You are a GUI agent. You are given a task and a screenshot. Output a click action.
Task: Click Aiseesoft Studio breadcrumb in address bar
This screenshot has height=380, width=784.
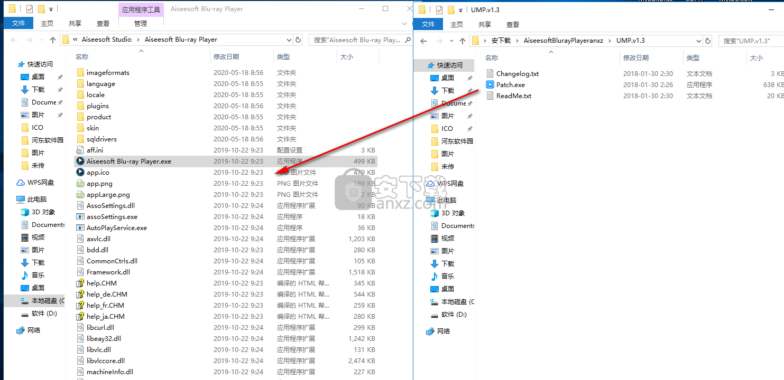point(107,40)
